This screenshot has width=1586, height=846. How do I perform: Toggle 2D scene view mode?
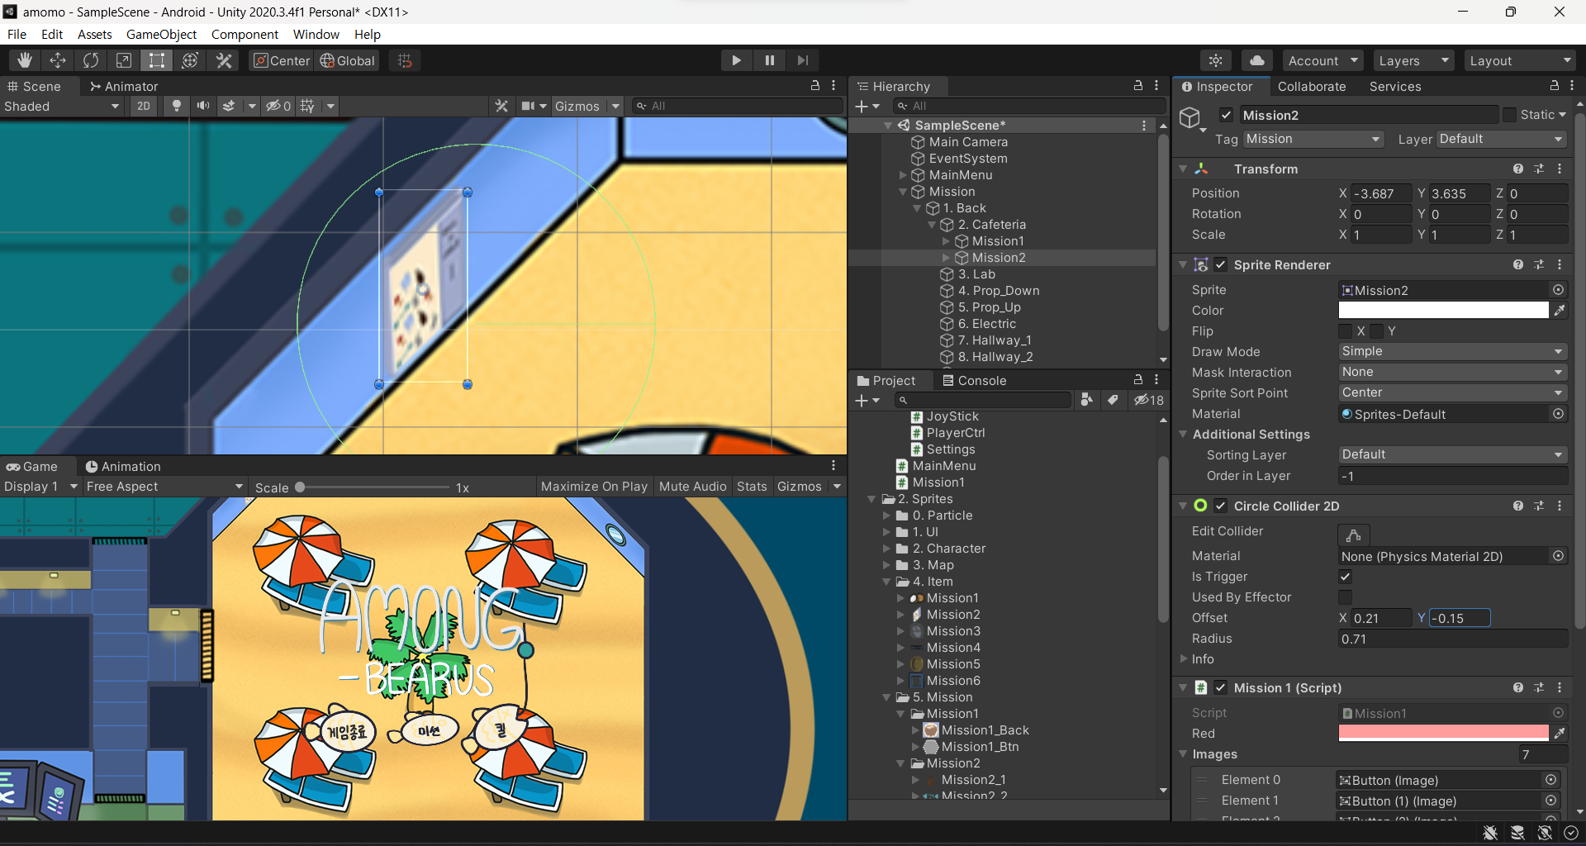click(x=144, y=106)
